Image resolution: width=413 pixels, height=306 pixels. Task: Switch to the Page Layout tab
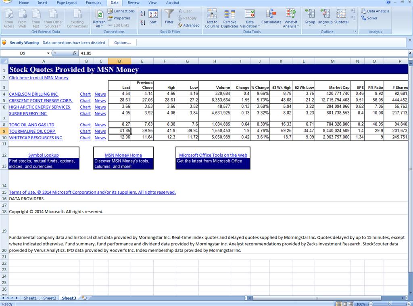click(67, 3)
